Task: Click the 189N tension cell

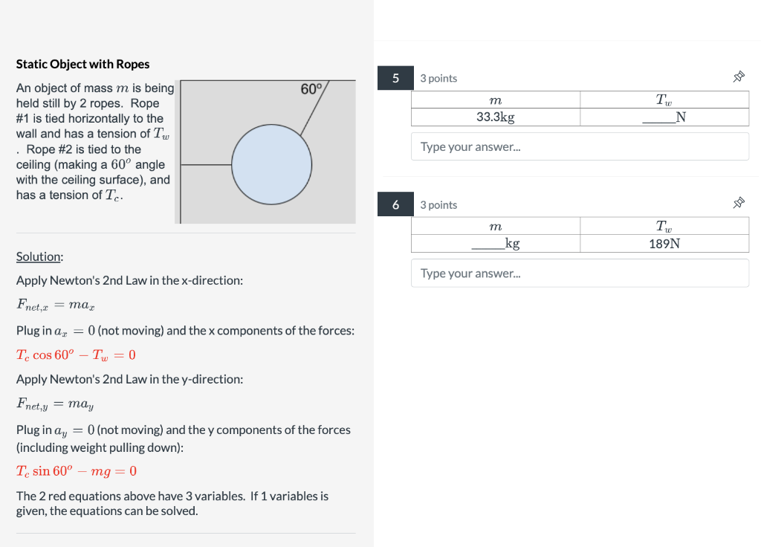Action: pyautogui.click(x=664, y=243)
